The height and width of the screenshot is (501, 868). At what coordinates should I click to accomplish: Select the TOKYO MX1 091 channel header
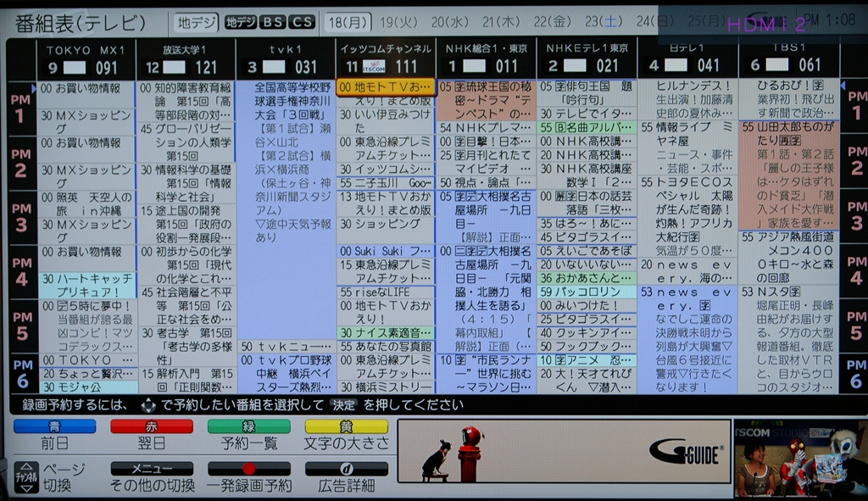86,60
